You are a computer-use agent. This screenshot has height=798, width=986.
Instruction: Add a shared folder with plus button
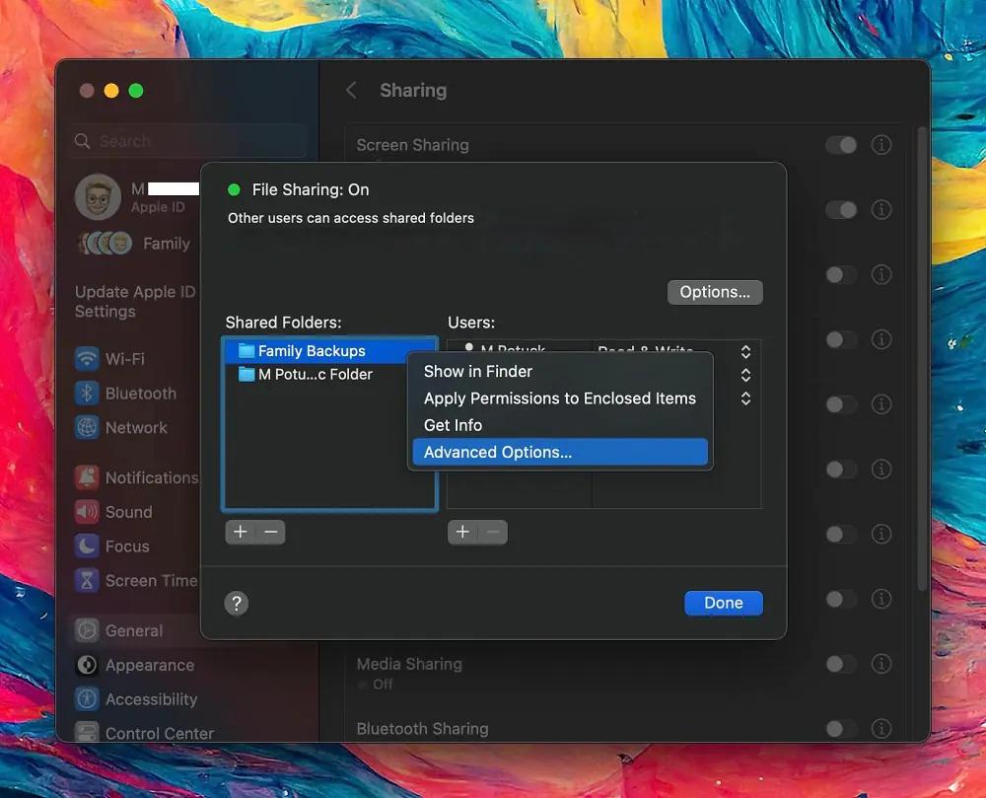click(240, 533)
